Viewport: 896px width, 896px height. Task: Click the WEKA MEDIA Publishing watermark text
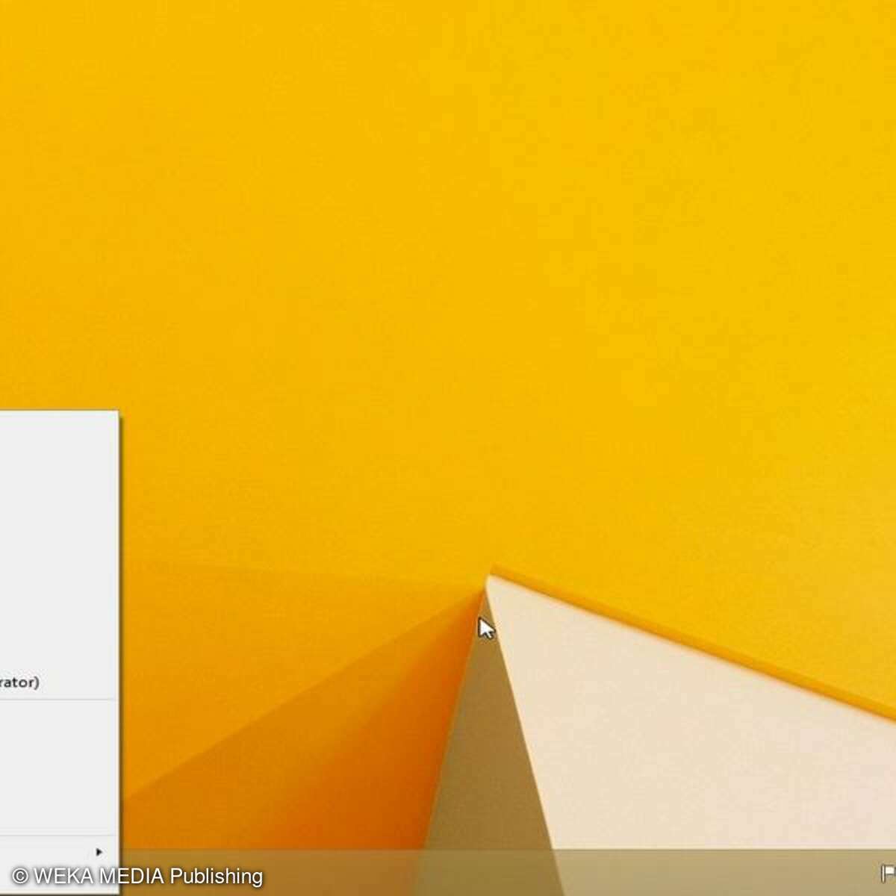coord(148,876)
